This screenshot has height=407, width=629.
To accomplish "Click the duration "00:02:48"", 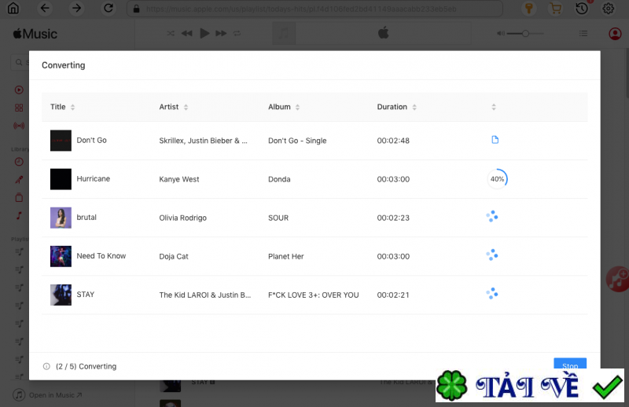I will [x=393, y=141].
